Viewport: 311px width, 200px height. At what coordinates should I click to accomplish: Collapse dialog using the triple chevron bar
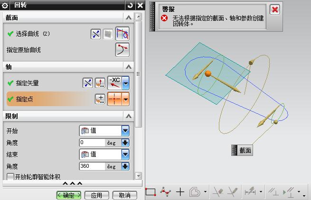pos(72,183)
